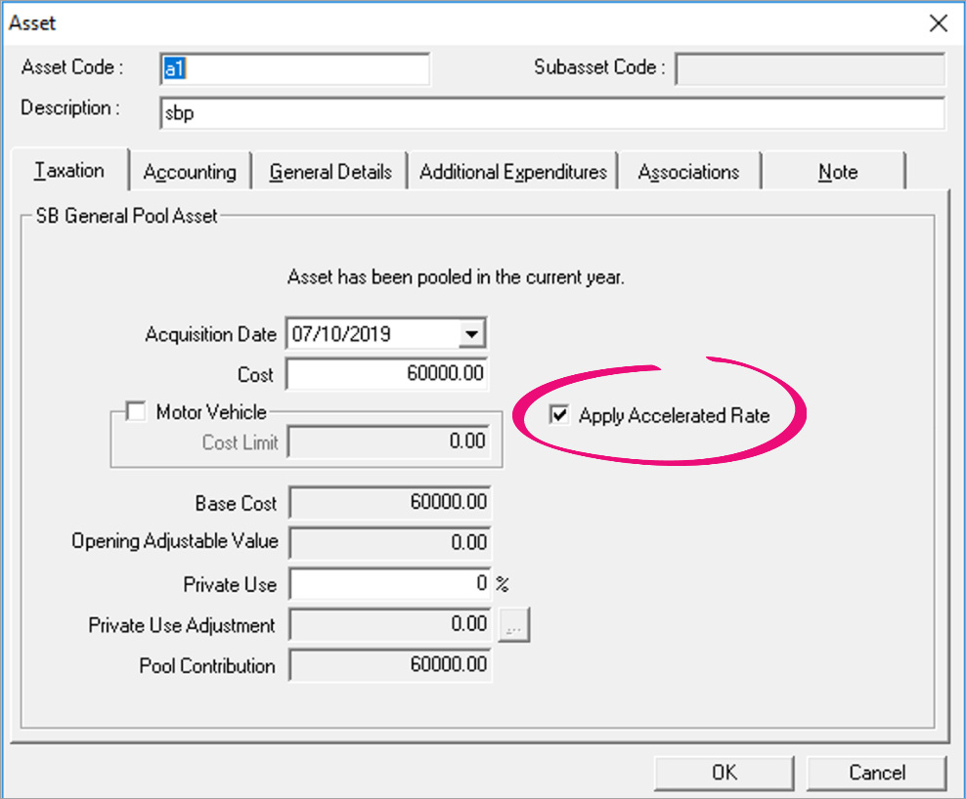Click the Pool Contribution field
This screenshot has width=966, height=799.
point(391,666)
